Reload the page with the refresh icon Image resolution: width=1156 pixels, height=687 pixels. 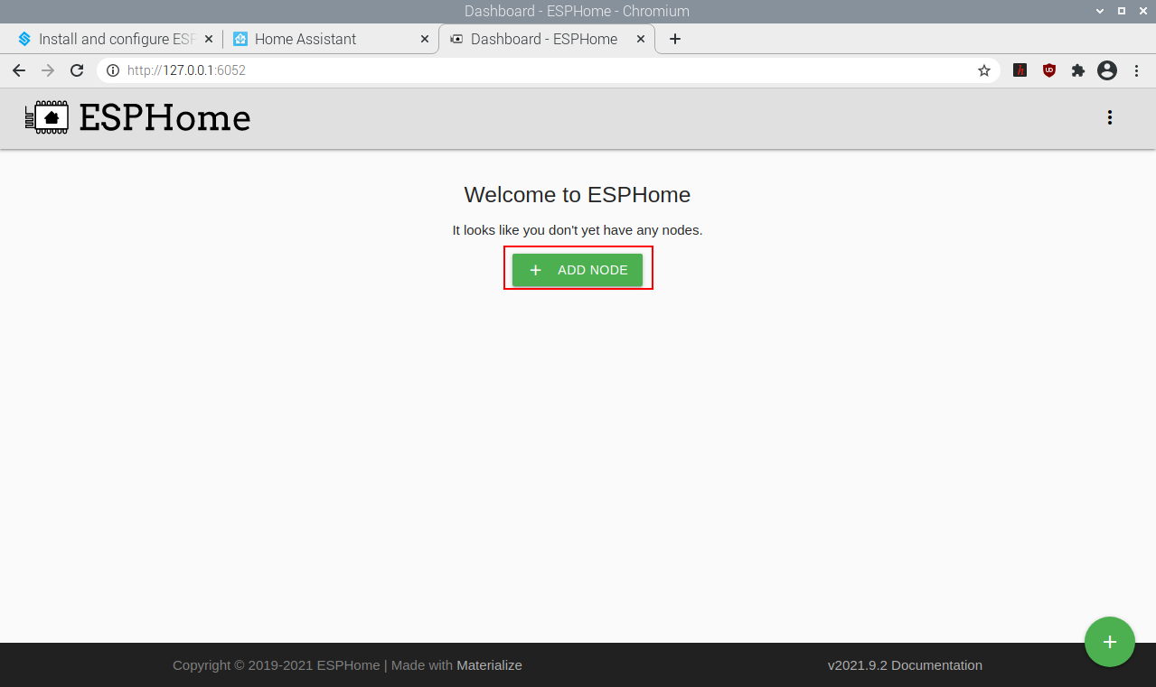pyautogui.click(x=77, y=70)
